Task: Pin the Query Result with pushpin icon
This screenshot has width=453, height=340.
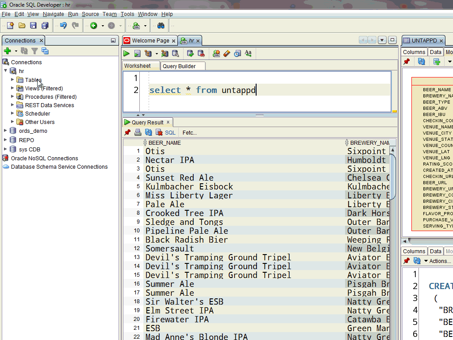Action: (x=127, y=132)
